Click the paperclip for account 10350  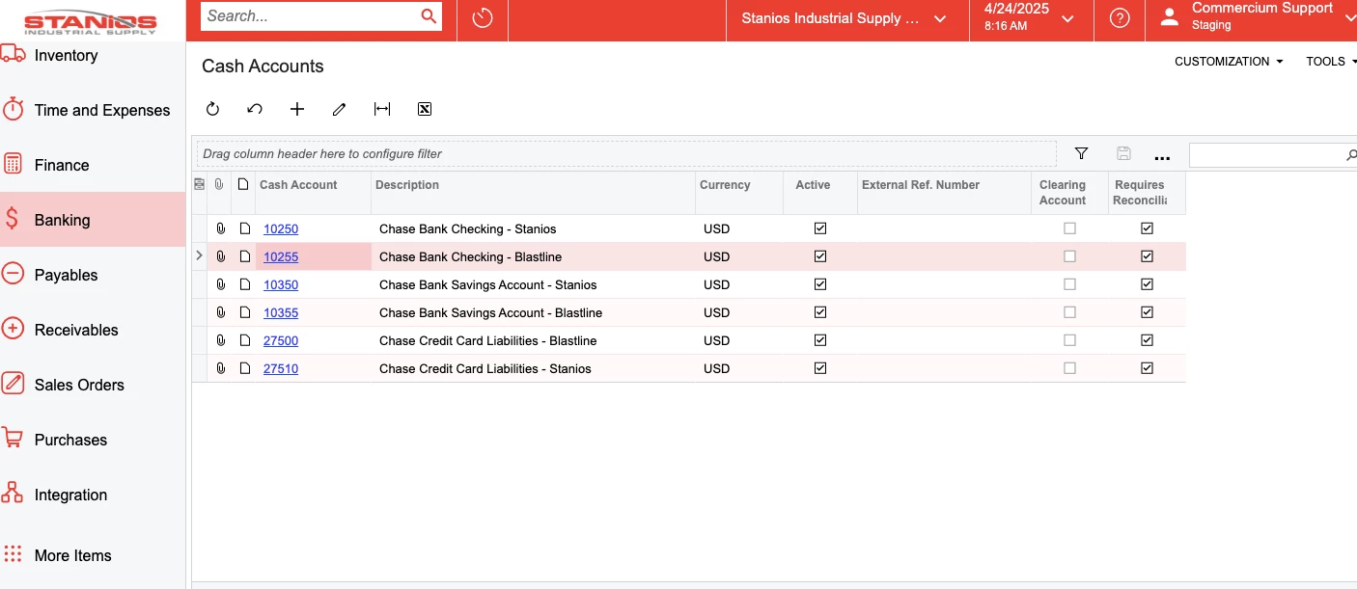pos(220,284)
